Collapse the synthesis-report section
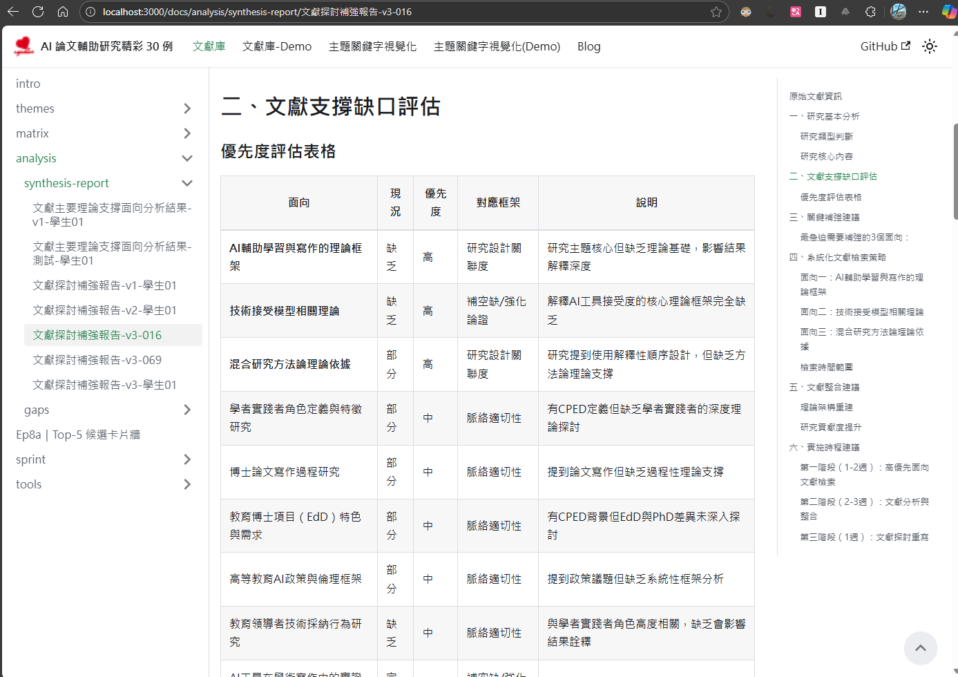This screenshot has width=958, height=677. 186,183
